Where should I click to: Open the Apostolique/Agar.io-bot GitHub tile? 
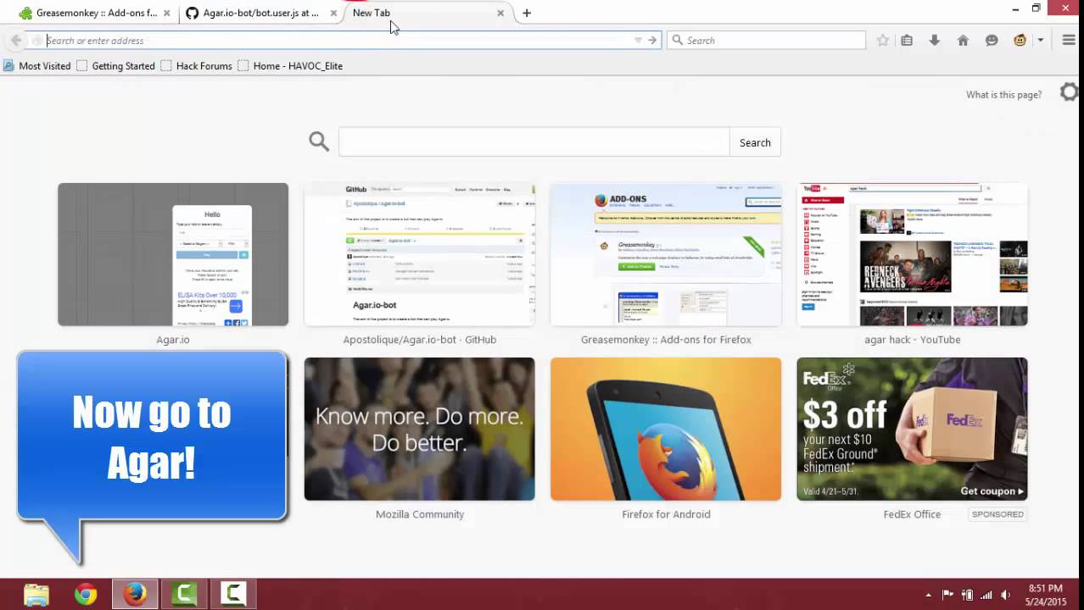(420, 254)
